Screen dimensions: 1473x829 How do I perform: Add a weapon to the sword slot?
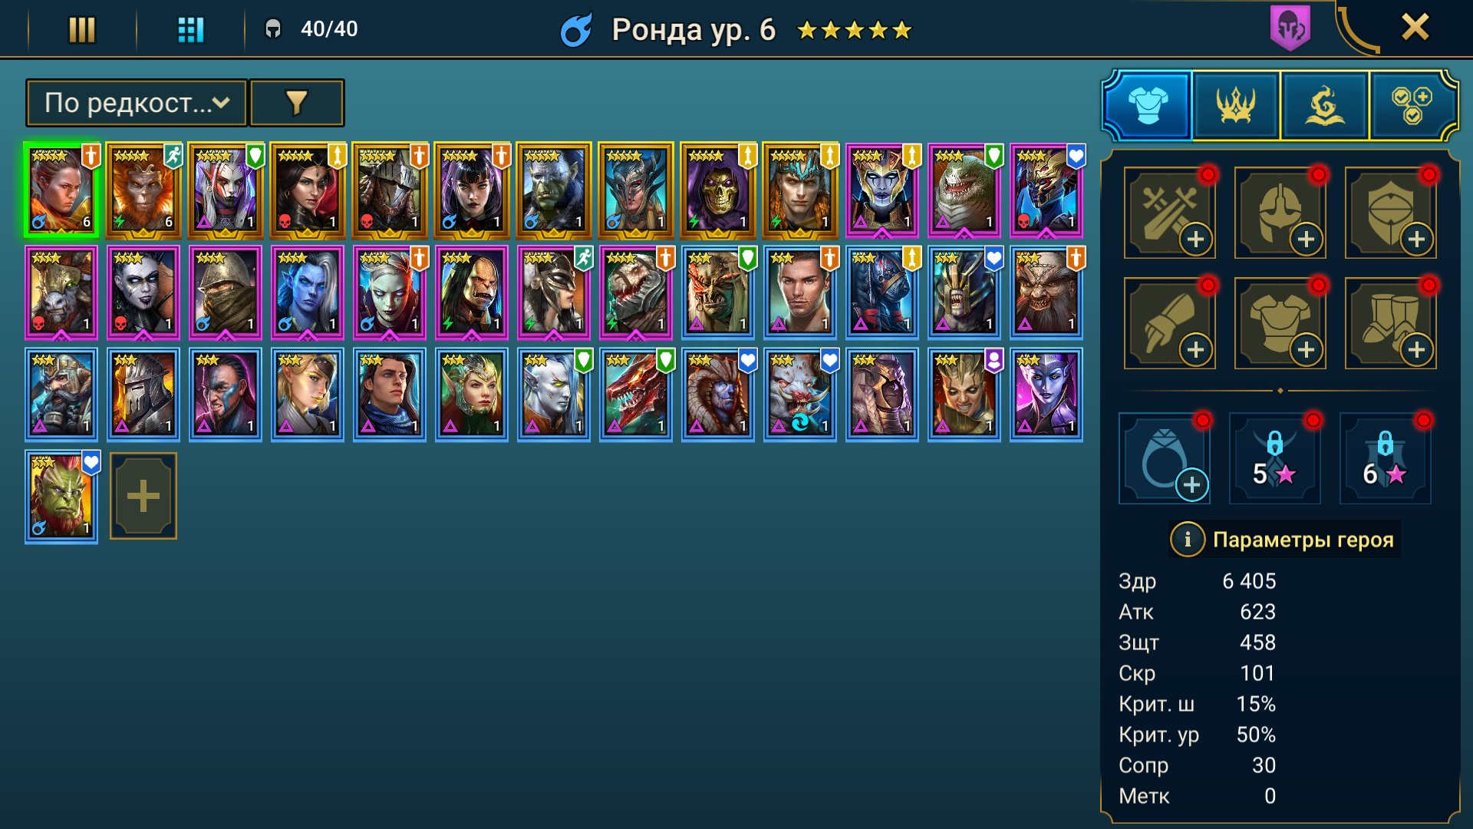(x=1169, y=213)
